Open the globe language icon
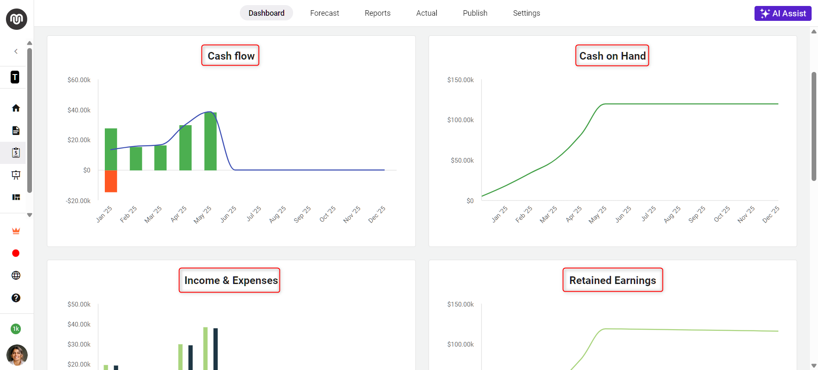This screenshot has height=370, width=818. 16,275
